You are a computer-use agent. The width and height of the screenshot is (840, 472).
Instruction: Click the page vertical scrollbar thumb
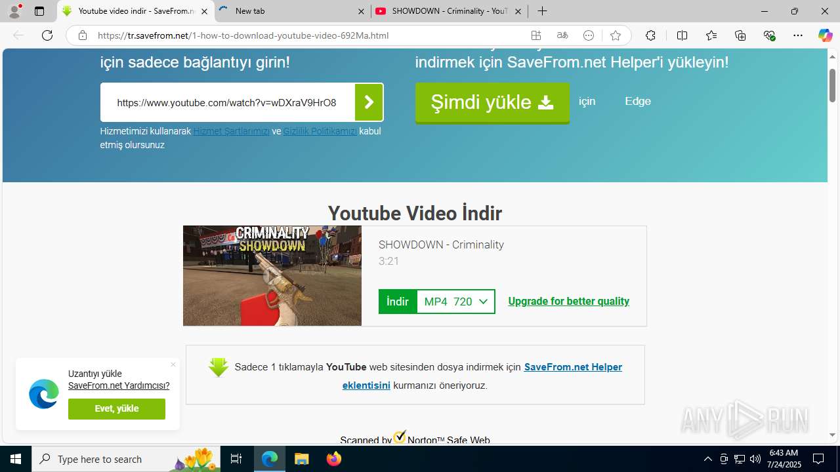pos(832,85)
